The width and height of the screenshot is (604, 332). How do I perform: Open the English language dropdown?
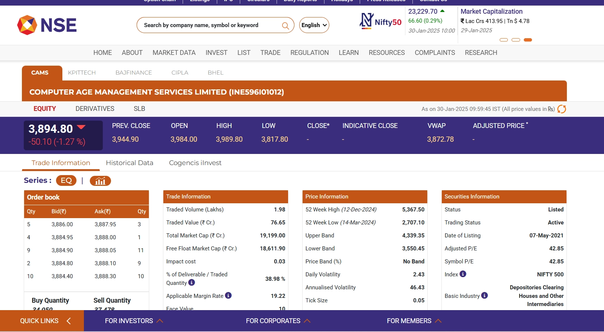click(314, 25)
